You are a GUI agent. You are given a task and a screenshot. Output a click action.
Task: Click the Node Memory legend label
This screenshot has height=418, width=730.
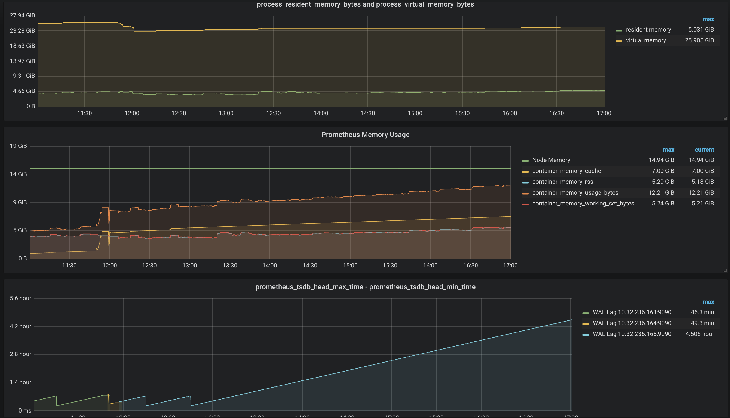[x=551, y=160]
